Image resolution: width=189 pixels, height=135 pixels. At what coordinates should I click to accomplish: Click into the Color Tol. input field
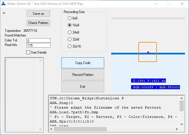pyautogui.click(x=38, y=41)
